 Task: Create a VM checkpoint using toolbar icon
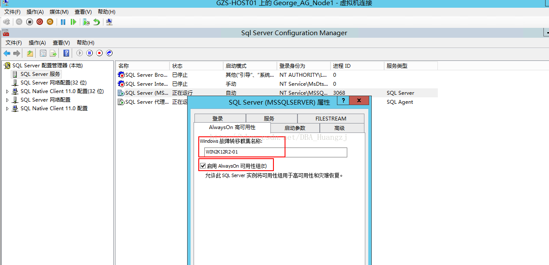coord(86,22)
